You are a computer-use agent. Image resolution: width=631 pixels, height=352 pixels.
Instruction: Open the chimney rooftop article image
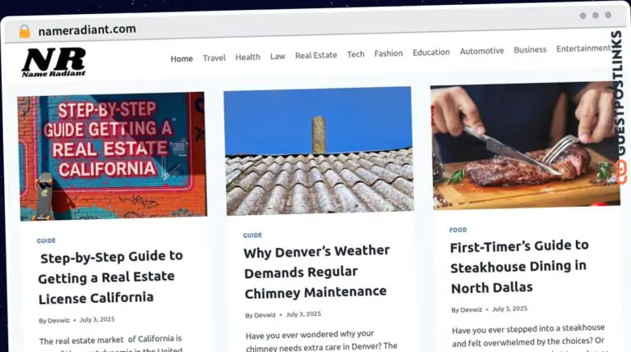click(319, 151)
